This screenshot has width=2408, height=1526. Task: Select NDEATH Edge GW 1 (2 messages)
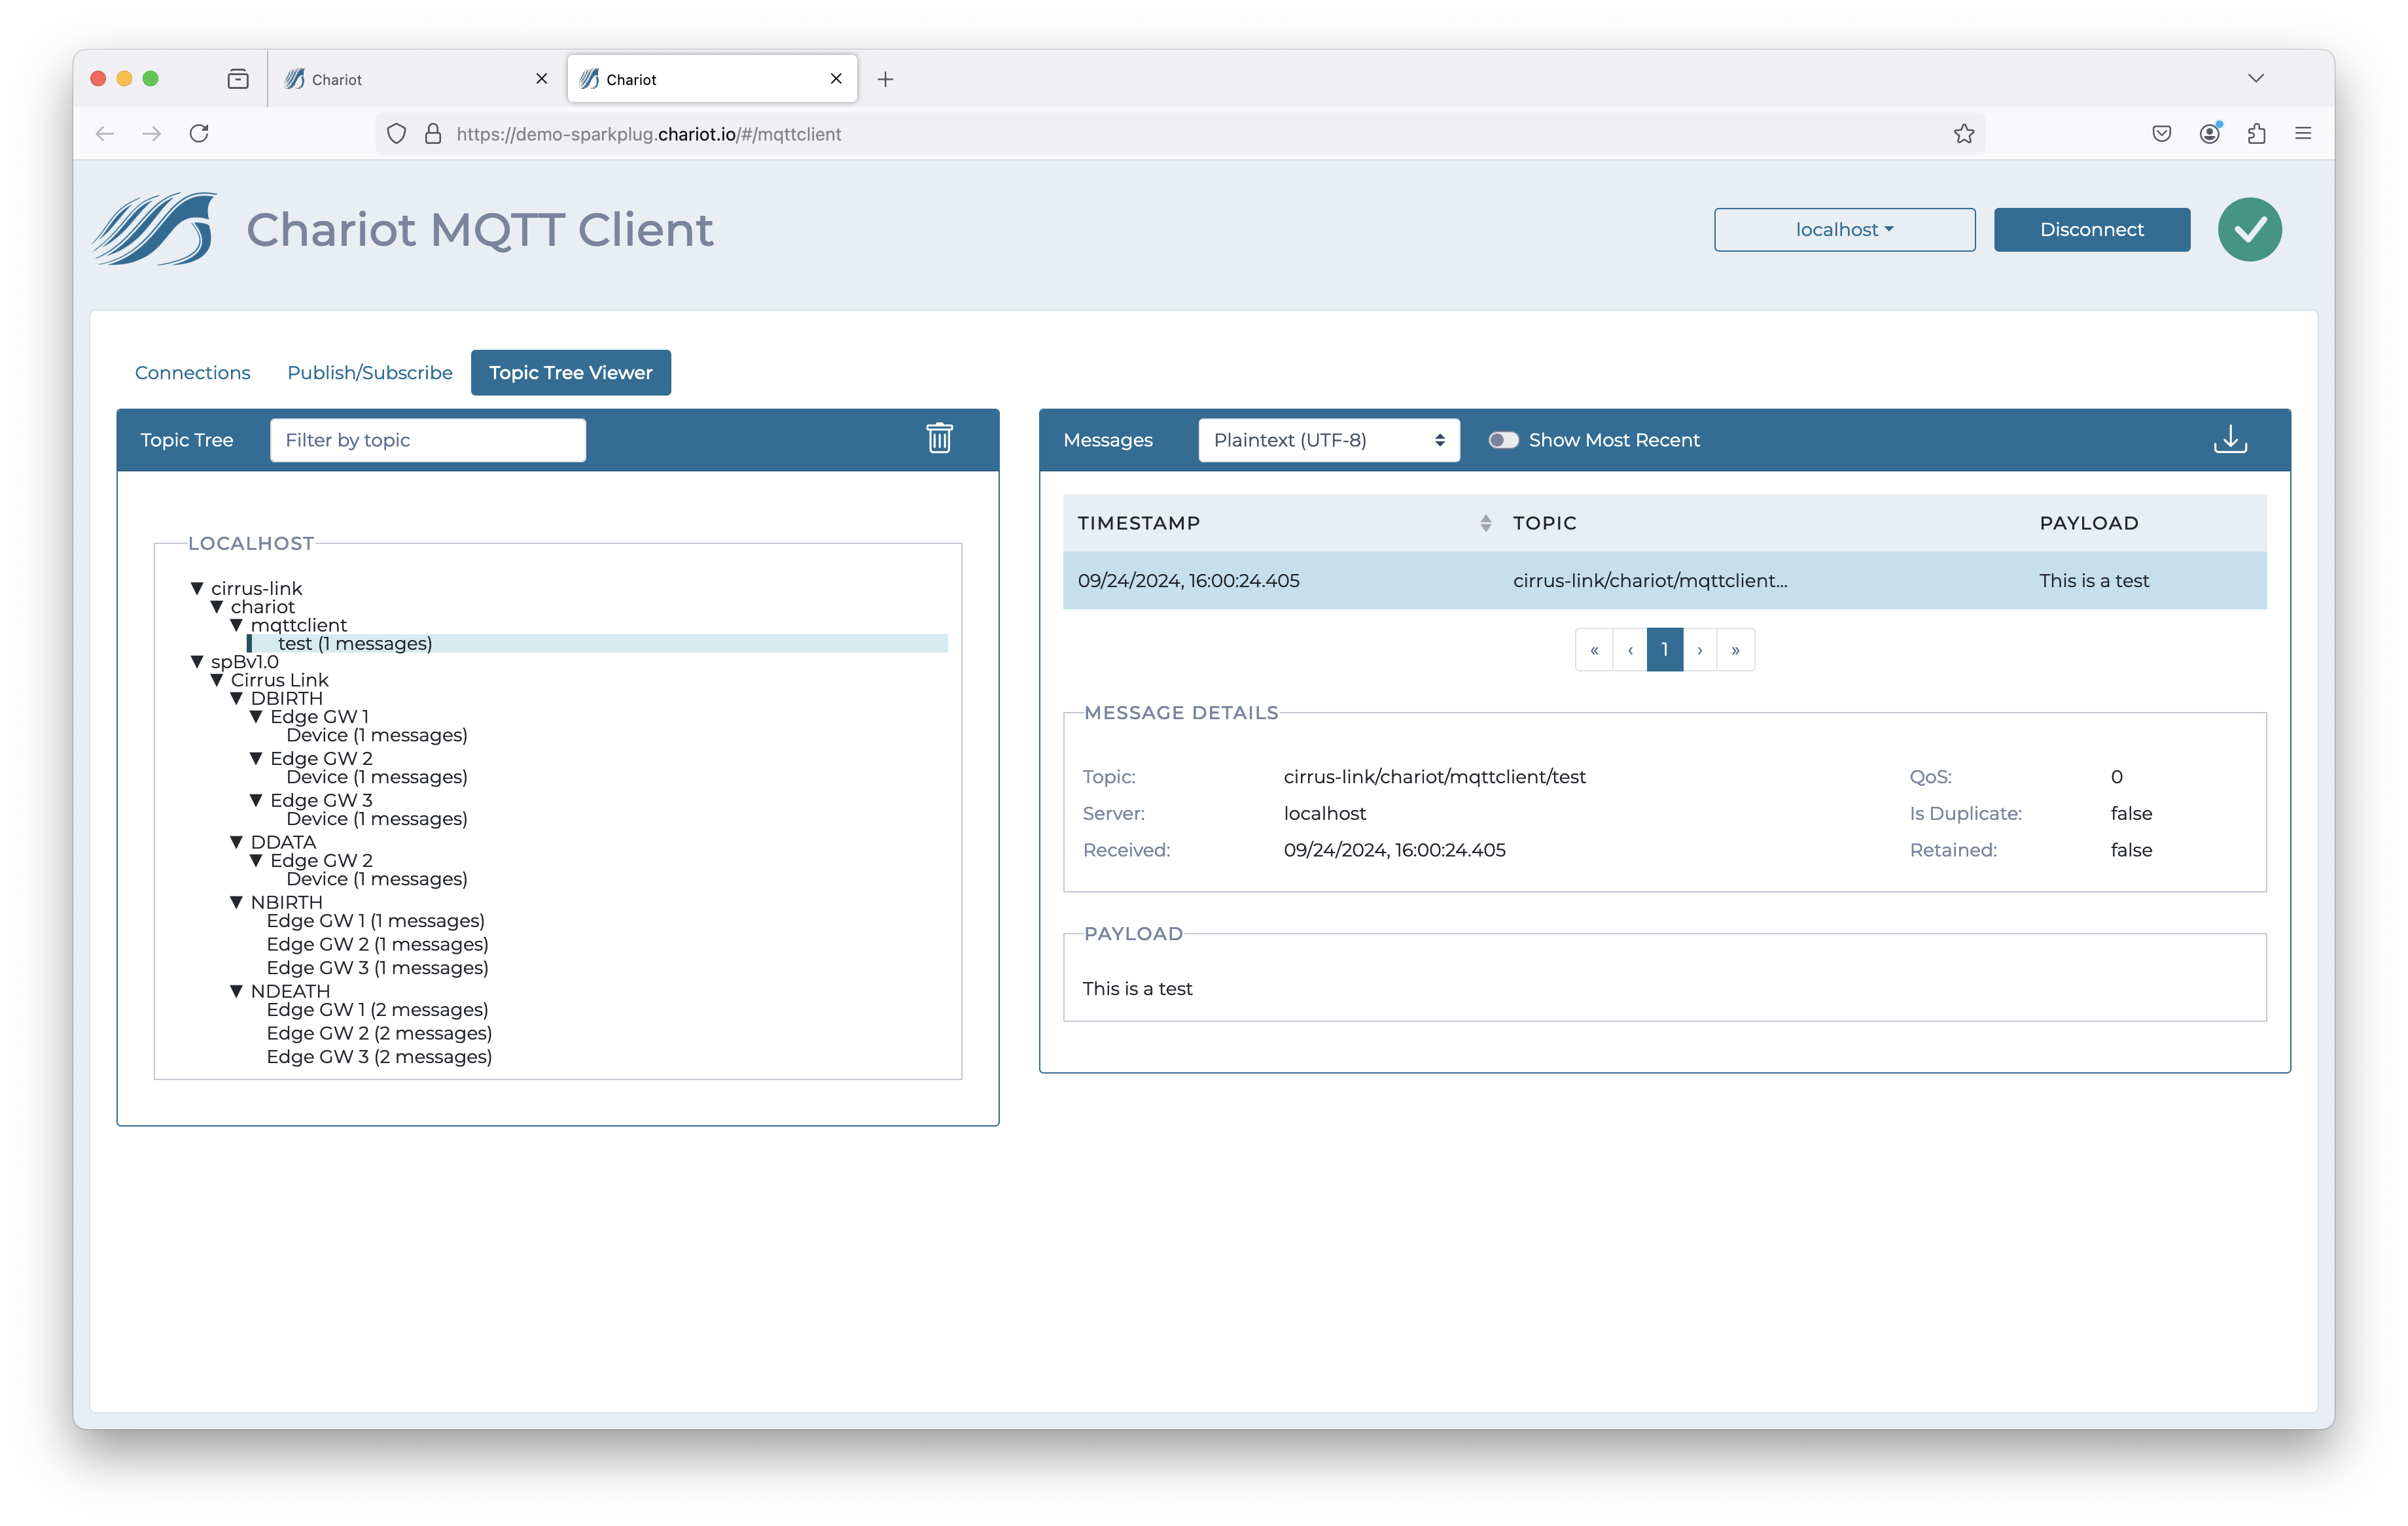[377, 1009]
